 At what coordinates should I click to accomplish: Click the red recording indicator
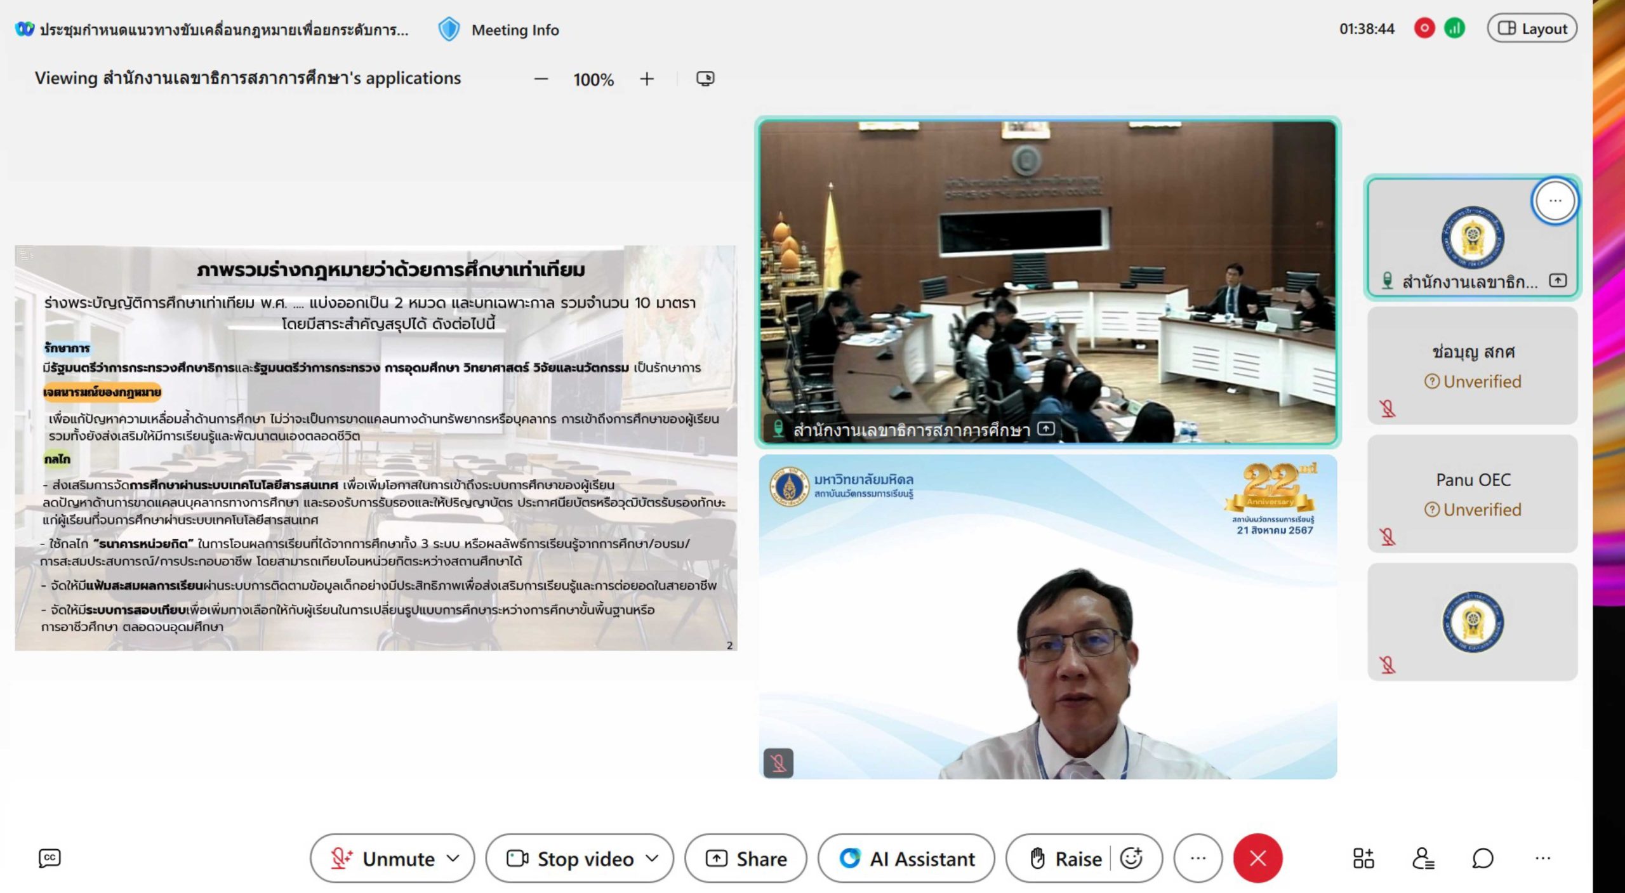(1424, 29)
